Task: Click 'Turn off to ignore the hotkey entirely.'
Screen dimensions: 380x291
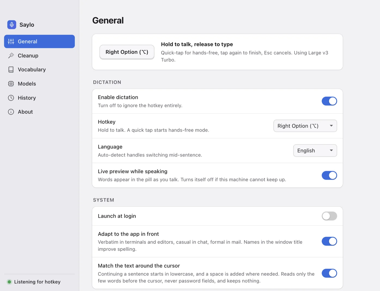Action: (140, 106)
